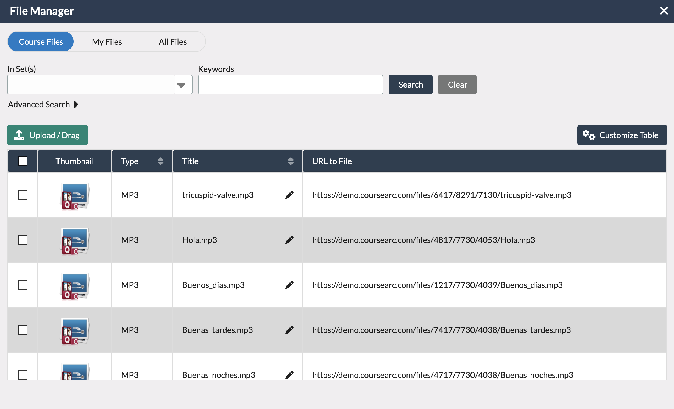Click the pencil icon beside Hola.mp3

pos(289,240)
